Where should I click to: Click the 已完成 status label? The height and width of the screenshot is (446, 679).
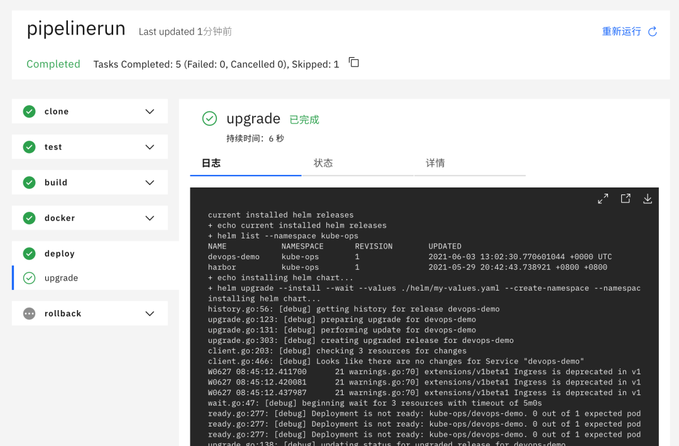pyautogui.click(x=304, y=120)
